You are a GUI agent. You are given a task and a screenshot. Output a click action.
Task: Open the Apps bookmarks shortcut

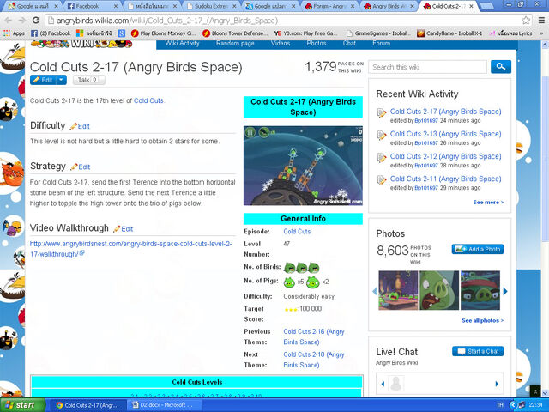14,33
